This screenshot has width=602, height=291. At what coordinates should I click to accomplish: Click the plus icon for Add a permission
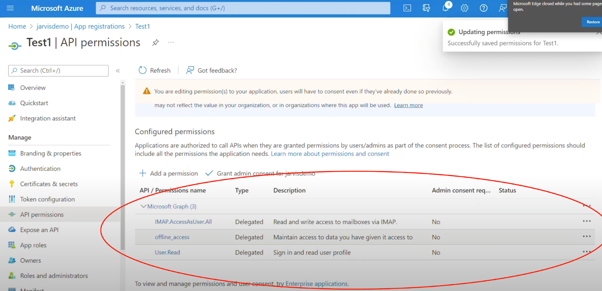pos(143,173)
